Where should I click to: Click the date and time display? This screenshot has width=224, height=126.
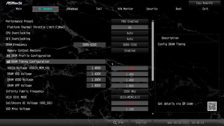tap(185, 122)
